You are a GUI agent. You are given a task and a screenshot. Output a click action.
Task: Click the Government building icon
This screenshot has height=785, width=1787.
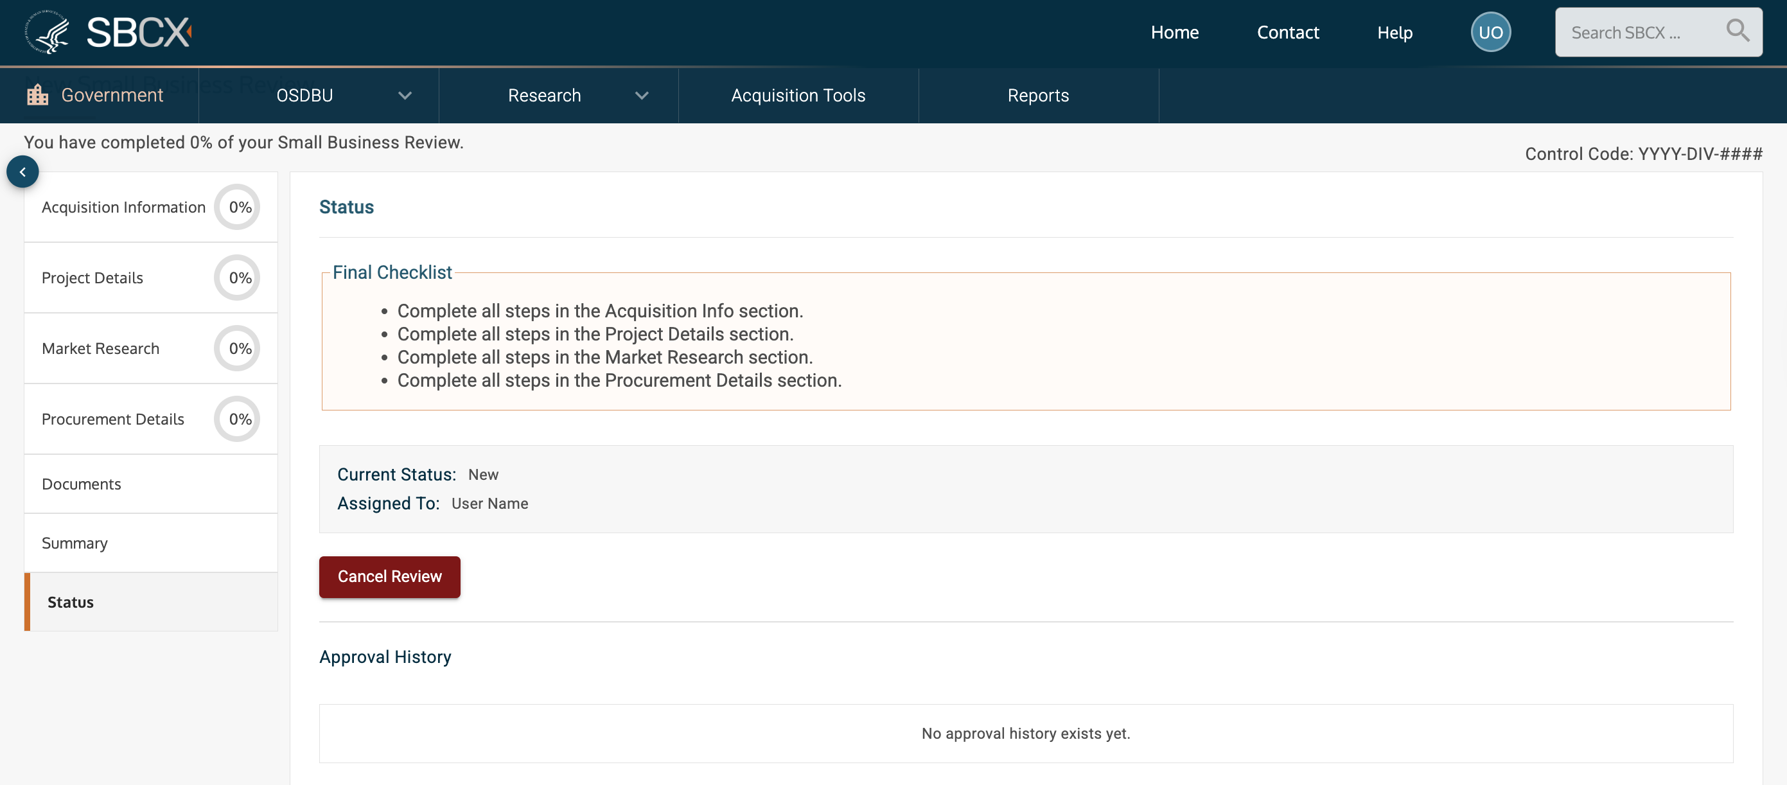37,95
